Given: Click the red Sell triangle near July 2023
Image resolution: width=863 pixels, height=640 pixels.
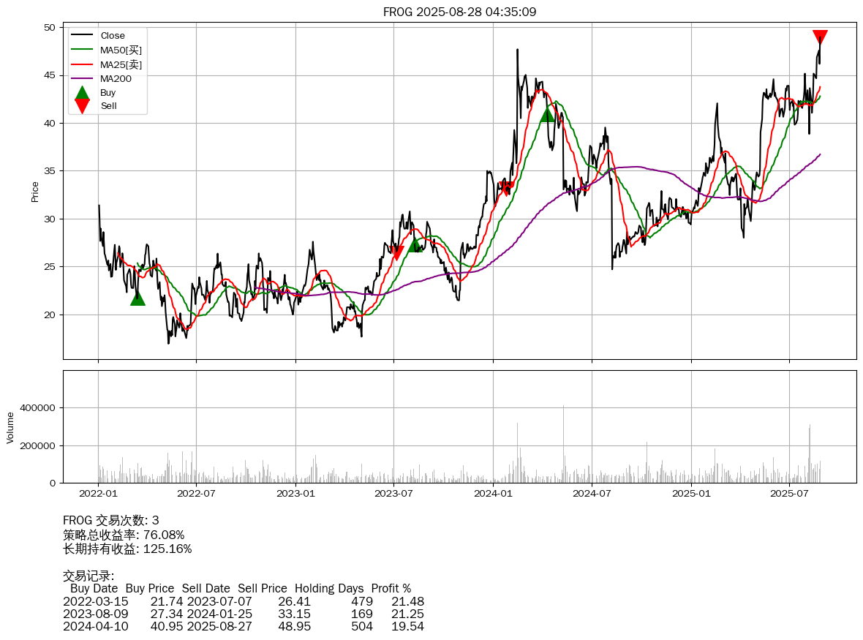Looking at the screenshot, I should click(x=397, y=253).
